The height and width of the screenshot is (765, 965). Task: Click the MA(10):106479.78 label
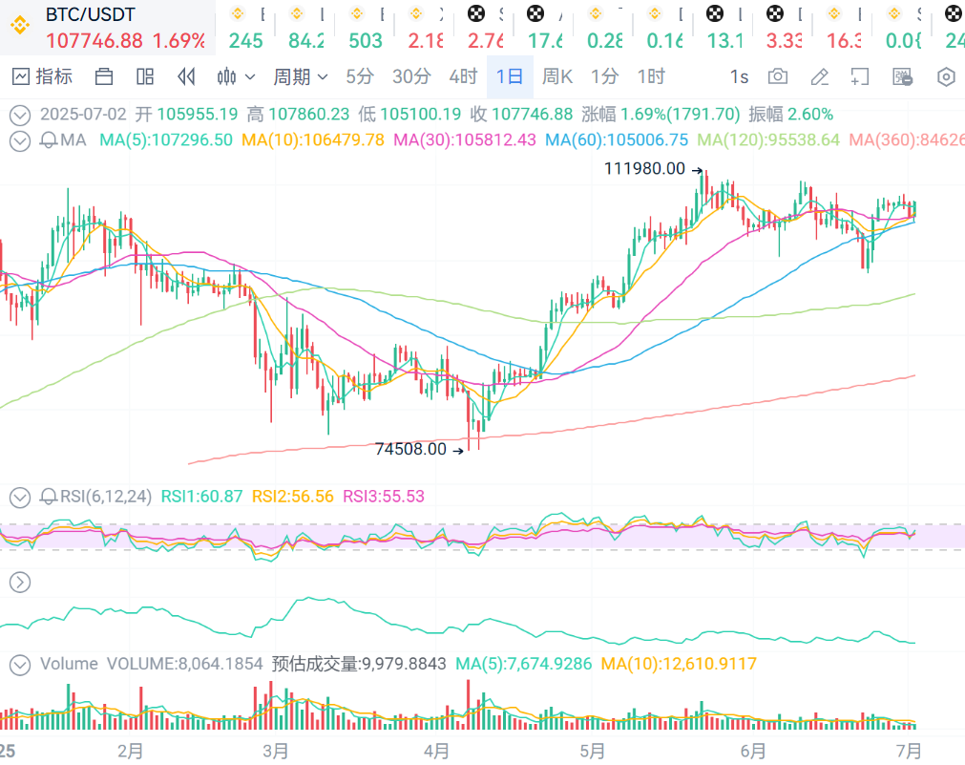[313, 140]
